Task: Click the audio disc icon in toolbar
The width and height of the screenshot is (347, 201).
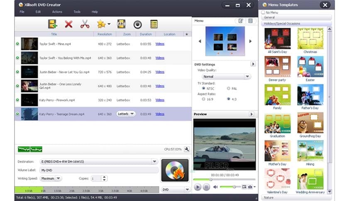Action: 137,25
